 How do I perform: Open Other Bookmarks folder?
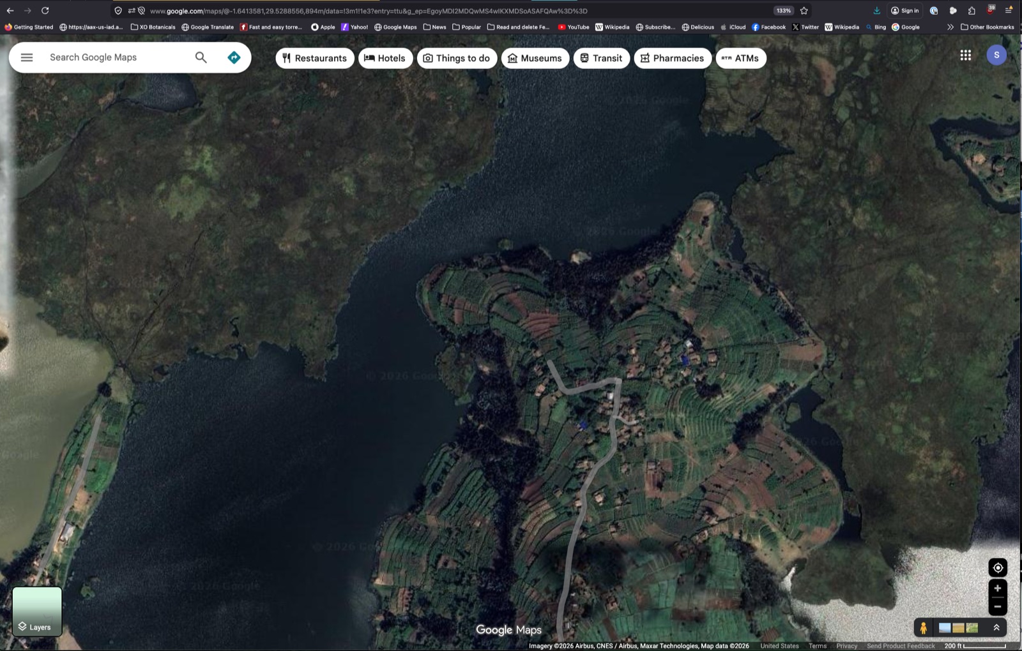pos(987,27)
